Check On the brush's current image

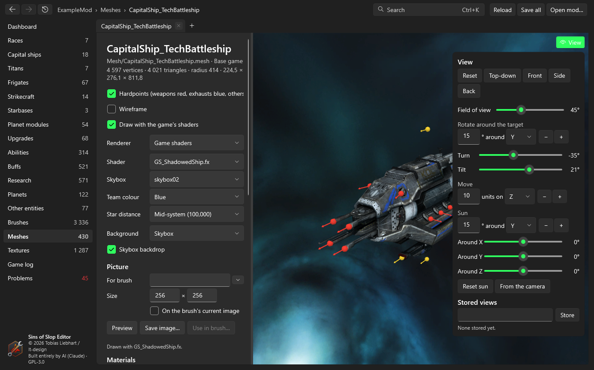click(154, 311)
